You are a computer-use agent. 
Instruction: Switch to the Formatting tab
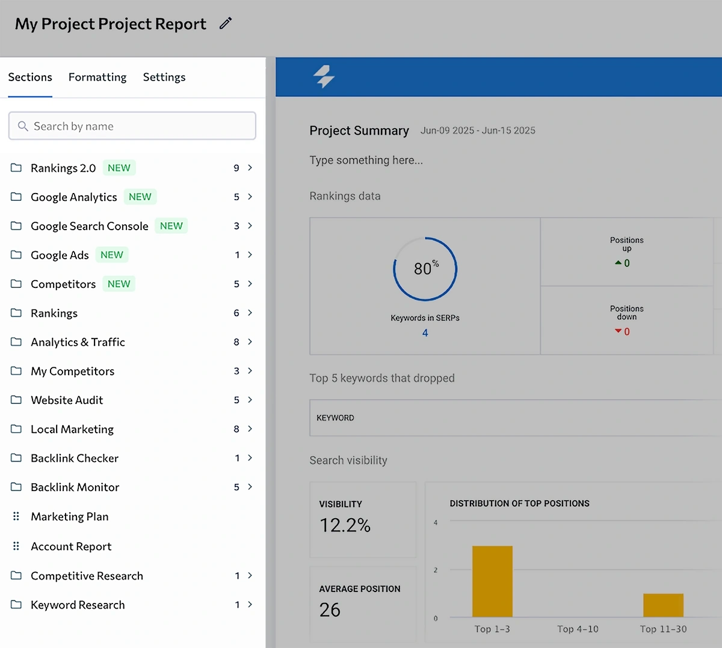[97, 77]
